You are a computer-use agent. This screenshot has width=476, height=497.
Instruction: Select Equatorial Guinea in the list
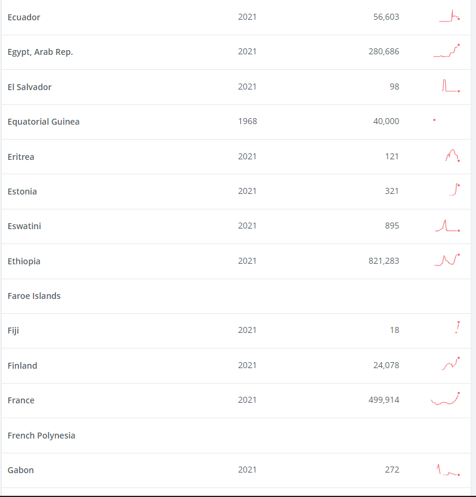pos(44,122)
